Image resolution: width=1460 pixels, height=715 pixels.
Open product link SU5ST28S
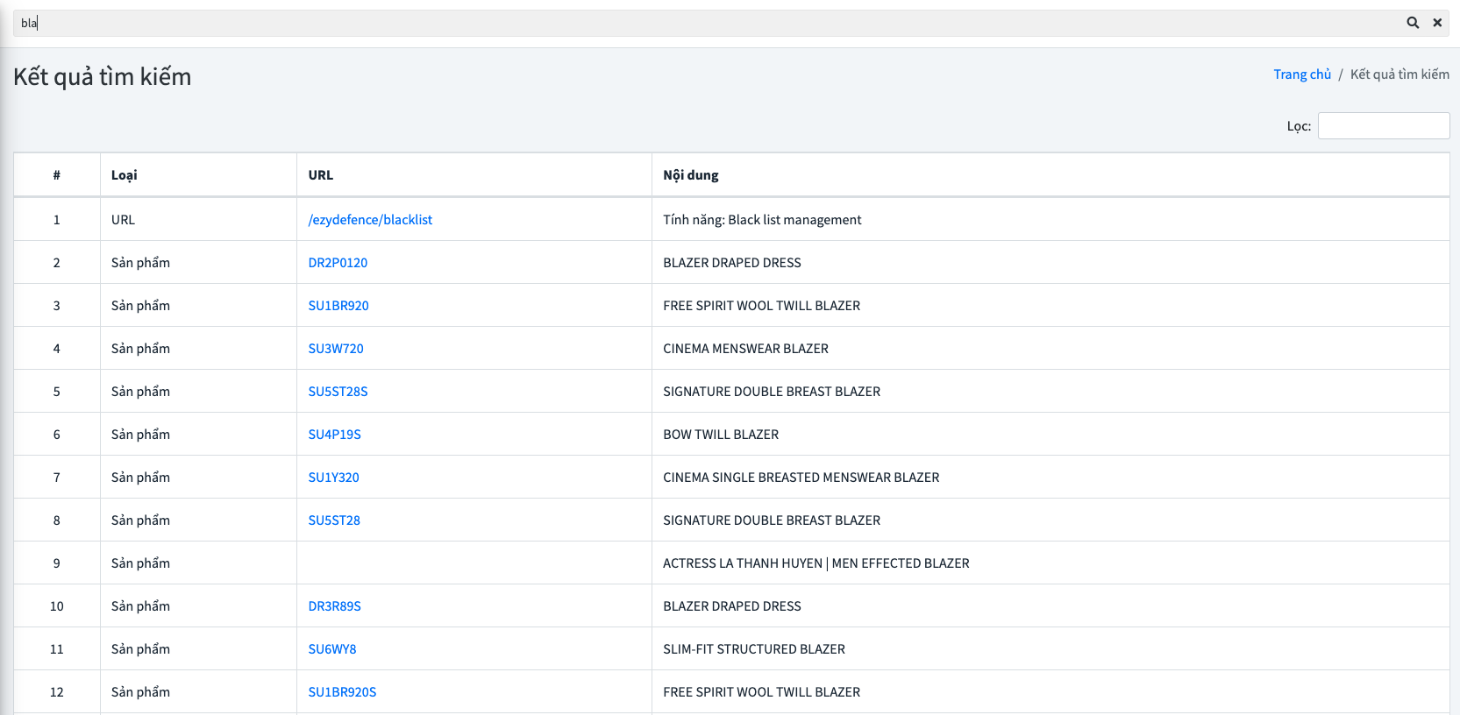[x=338, y=392]
